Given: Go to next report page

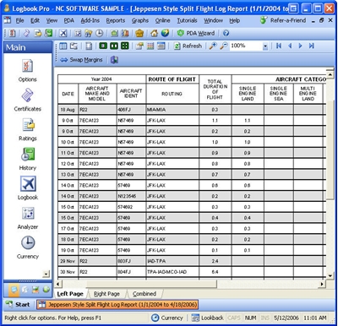Looking at the screenshot, I should [300, 46].
